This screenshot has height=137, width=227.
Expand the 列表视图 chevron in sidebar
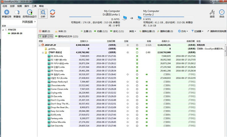(35, 22)
